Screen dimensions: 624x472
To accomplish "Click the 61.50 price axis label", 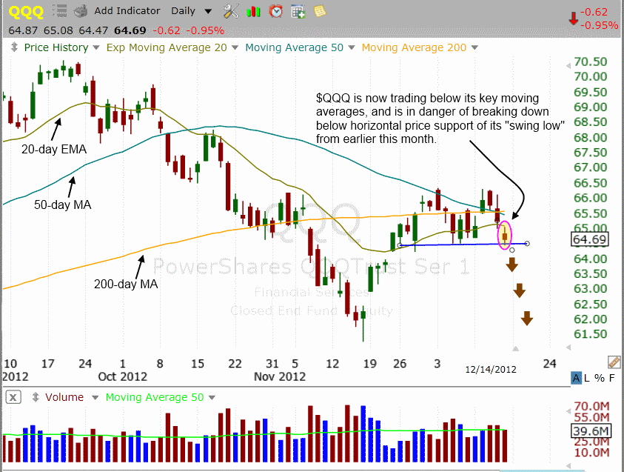I will coord(591,333).
